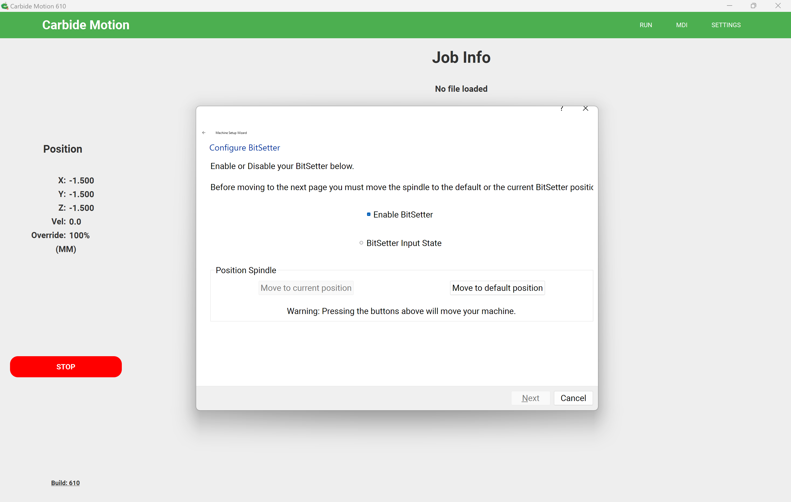Open the SETTINGS page
The image size is (791, 502).
click(726, 25)
